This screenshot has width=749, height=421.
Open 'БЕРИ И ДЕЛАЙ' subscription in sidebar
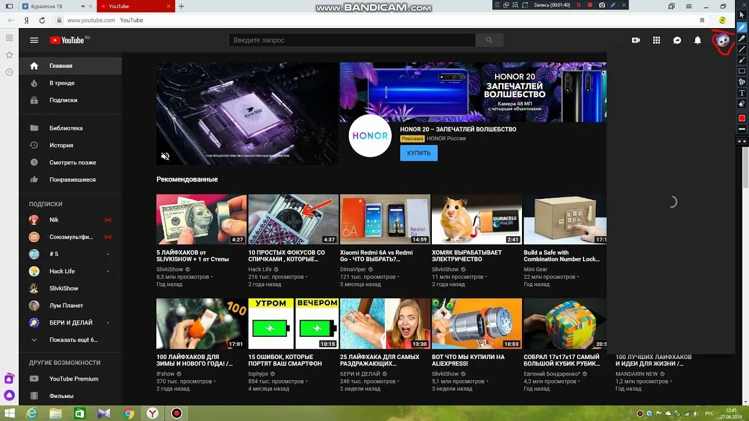pyautogui.click(x=70, y=323)
